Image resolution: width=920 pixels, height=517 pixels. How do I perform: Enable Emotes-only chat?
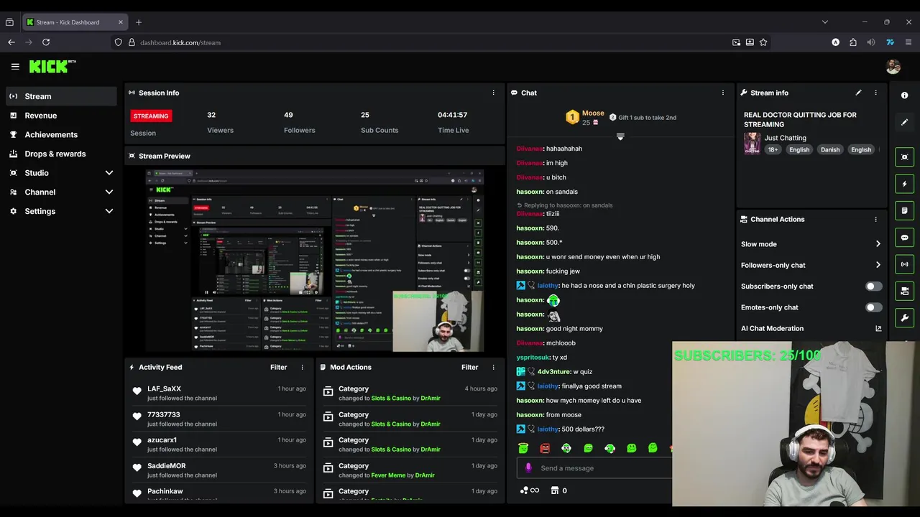(873, 307)
